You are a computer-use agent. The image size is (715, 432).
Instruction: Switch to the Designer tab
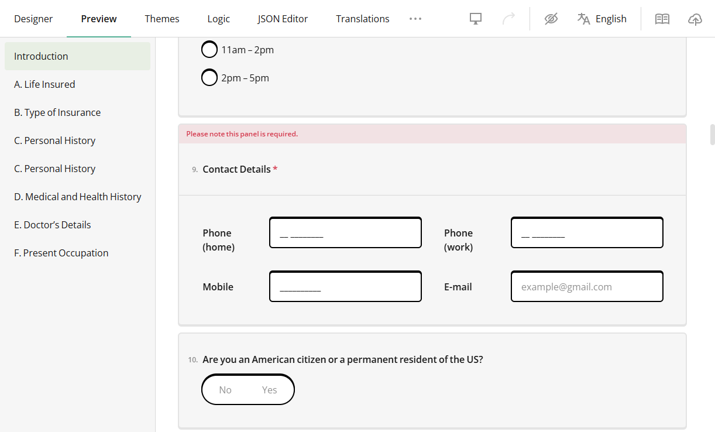(x=33, y=19)
